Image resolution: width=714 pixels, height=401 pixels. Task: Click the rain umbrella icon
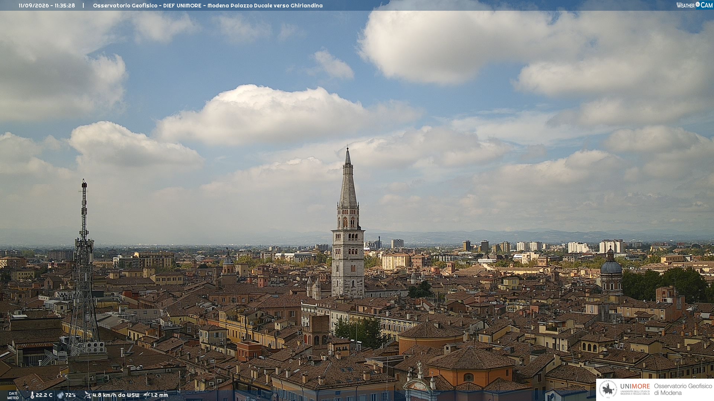pos(147,395)
